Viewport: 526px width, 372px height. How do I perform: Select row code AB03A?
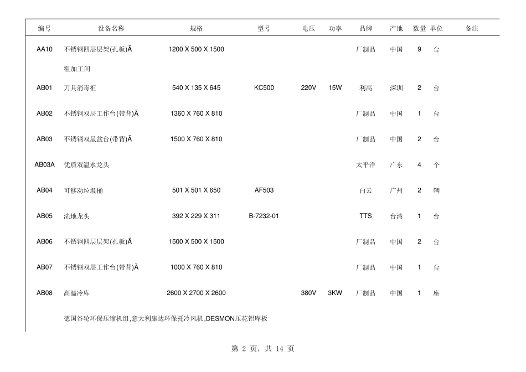point(45,165)
